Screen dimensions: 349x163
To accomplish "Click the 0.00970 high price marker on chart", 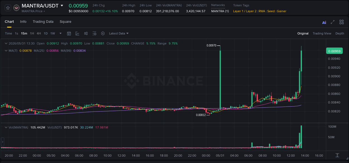I will [x=211, y=45].
